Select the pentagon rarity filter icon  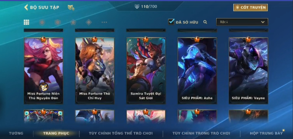click(x=73, y=22)
